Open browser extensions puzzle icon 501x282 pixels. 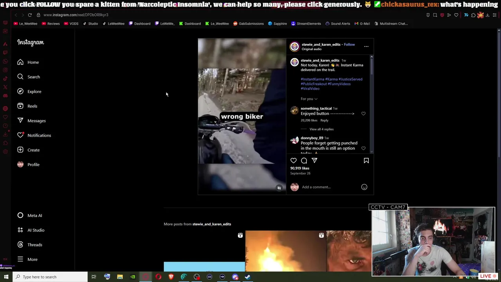pos(473,15)
